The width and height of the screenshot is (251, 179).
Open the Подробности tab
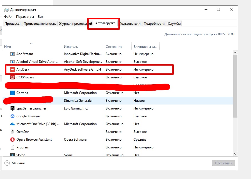[x=154, y=24]
